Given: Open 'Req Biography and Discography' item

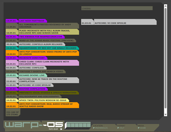Looking at the screenshot, I should [40, 97].
